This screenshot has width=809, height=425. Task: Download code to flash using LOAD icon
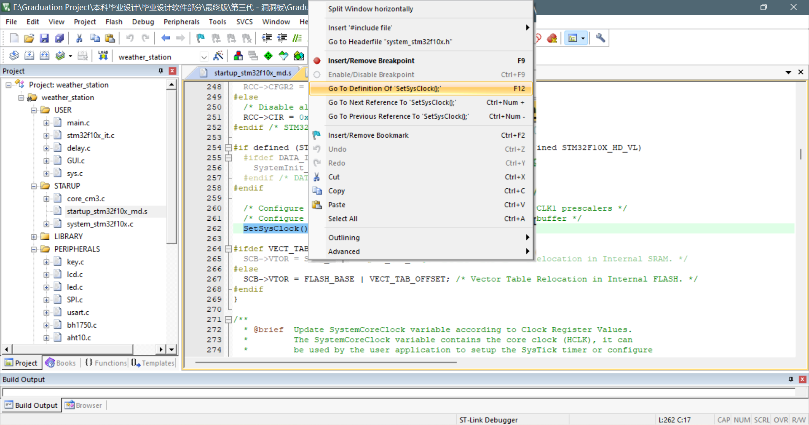(102, 55)
